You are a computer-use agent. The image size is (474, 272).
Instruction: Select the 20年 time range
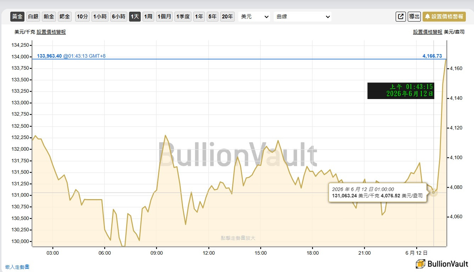tap(227, 17)
